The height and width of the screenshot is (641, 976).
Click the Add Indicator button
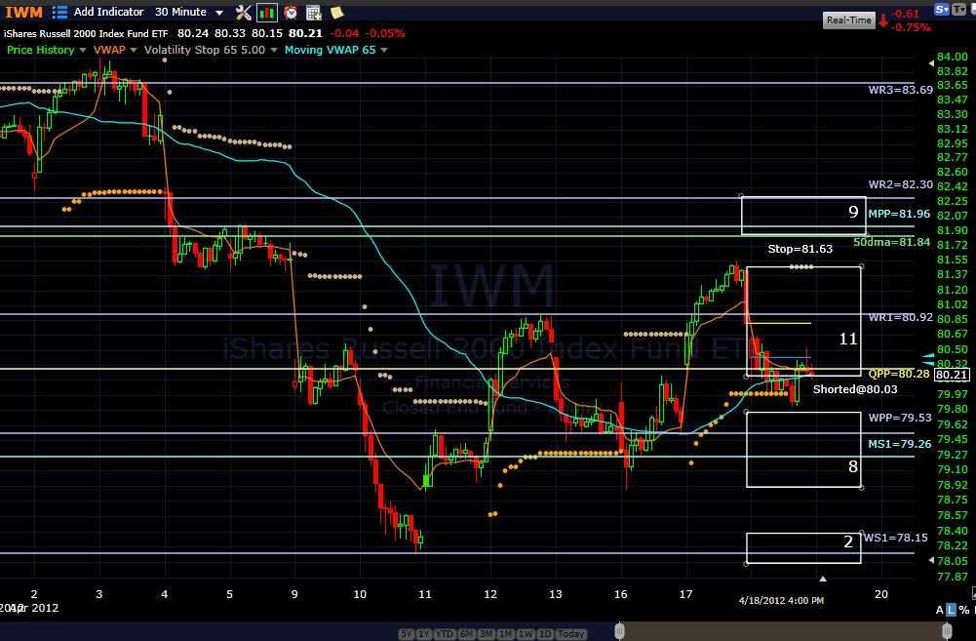pos(109,13)
